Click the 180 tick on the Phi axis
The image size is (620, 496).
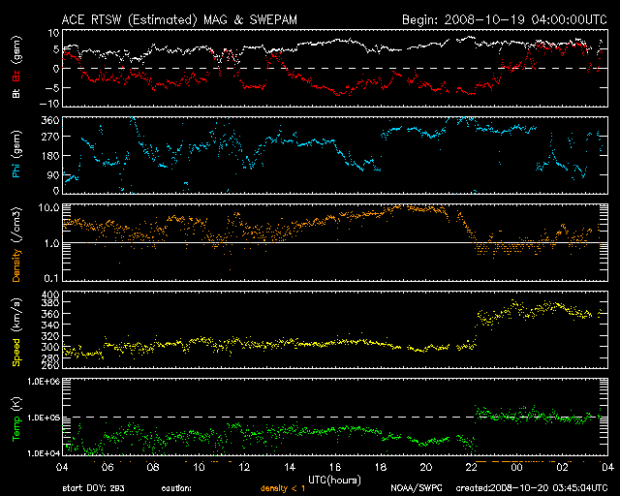click(50, 155)
